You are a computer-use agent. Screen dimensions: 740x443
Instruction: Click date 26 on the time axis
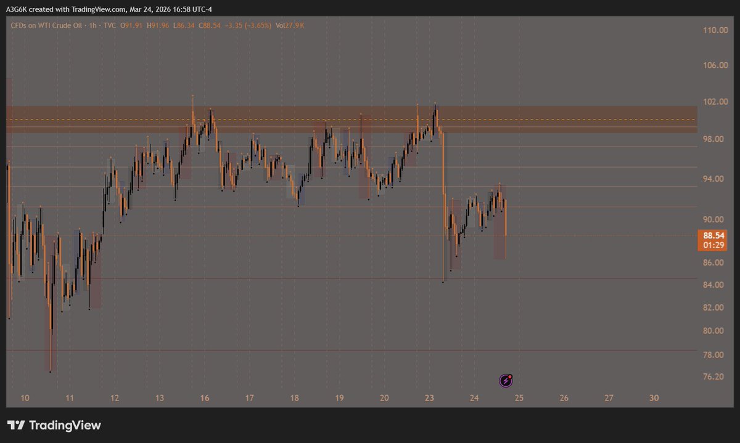click(x=564, y=398)
